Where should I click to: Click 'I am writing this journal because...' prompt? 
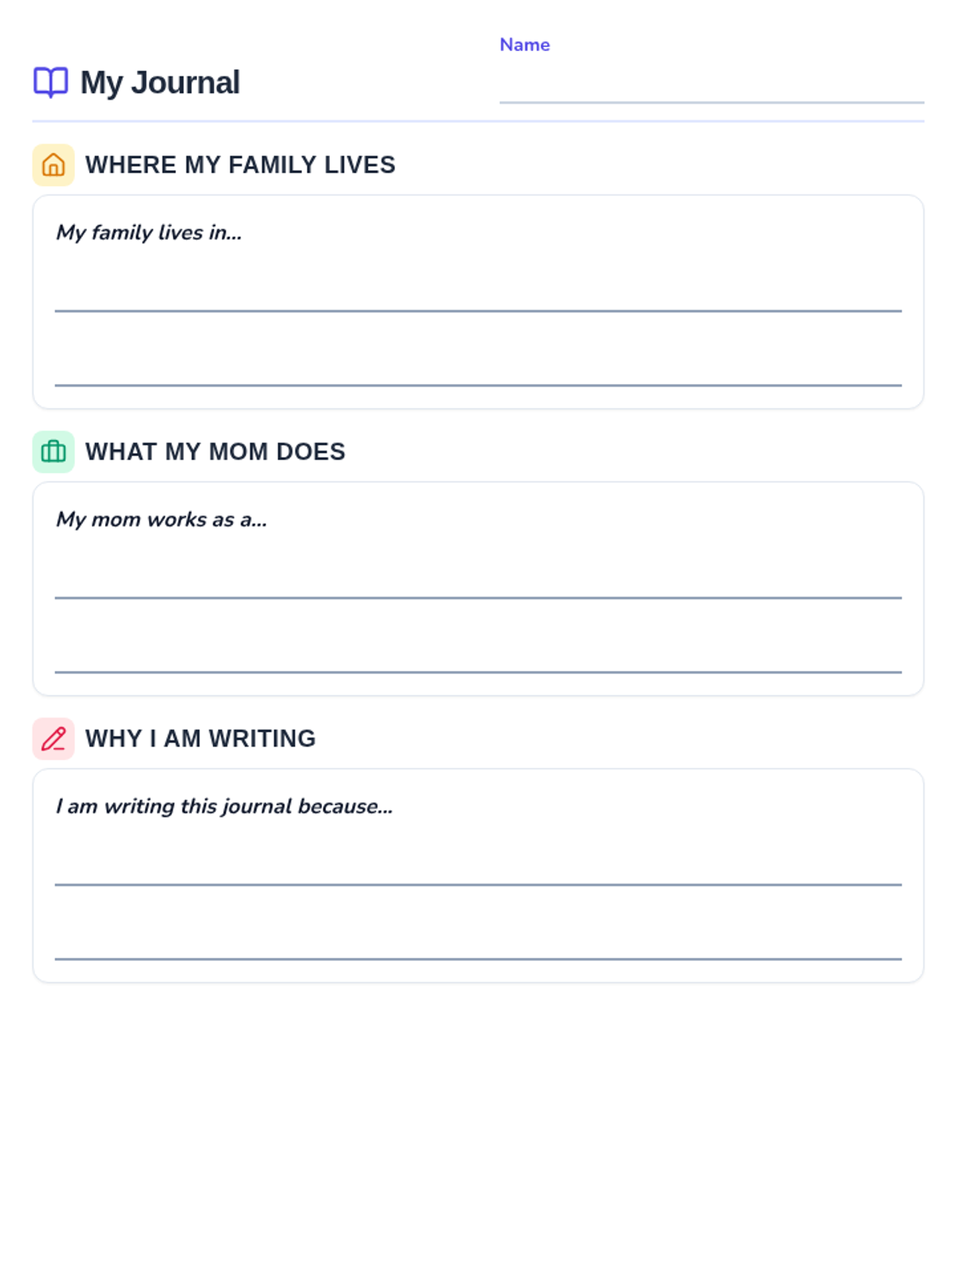click(x=225, y=806)
